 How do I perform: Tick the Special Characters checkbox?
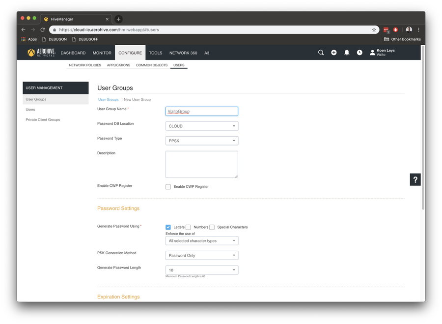click(x=212, y=227)
